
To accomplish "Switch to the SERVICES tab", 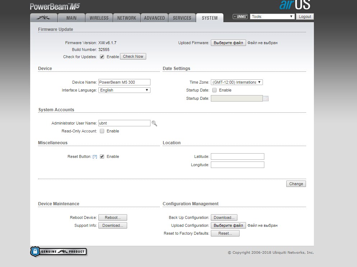I will pyautogui.click(x=182, y=18).
